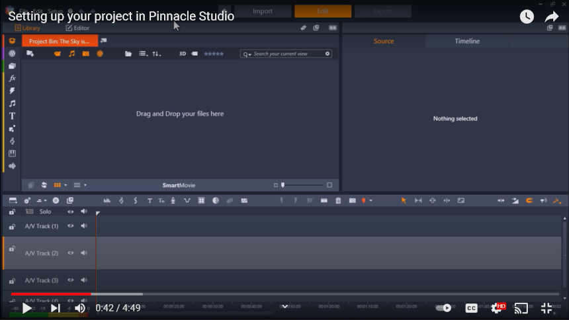The width and height of the screenshot is (569, 320).
Task: Mute A/V Track (2) speaker
Action: click(x=84, y=253)
